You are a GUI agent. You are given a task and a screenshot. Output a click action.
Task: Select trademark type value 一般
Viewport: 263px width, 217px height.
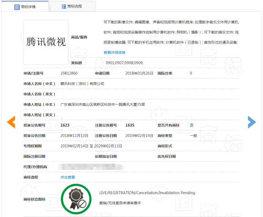[193, 136]
